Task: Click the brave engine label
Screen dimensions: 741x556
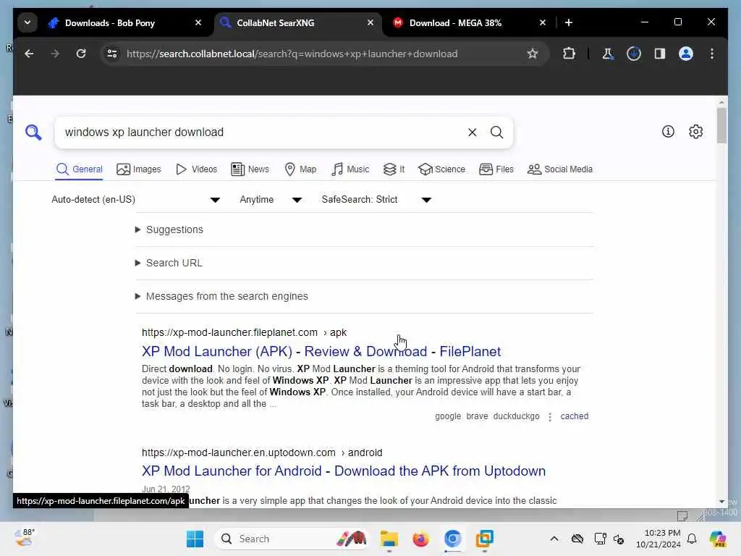Action: point(478,416)
